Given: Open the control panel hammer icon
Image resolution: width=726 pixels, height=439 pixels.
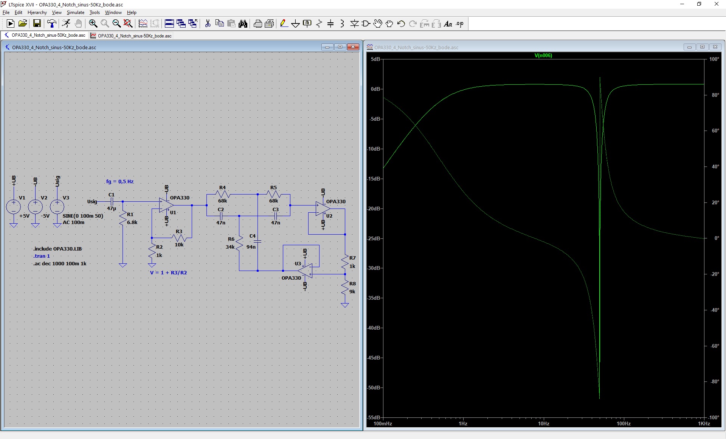Looking at the screenshot, I should coord(52,24).
